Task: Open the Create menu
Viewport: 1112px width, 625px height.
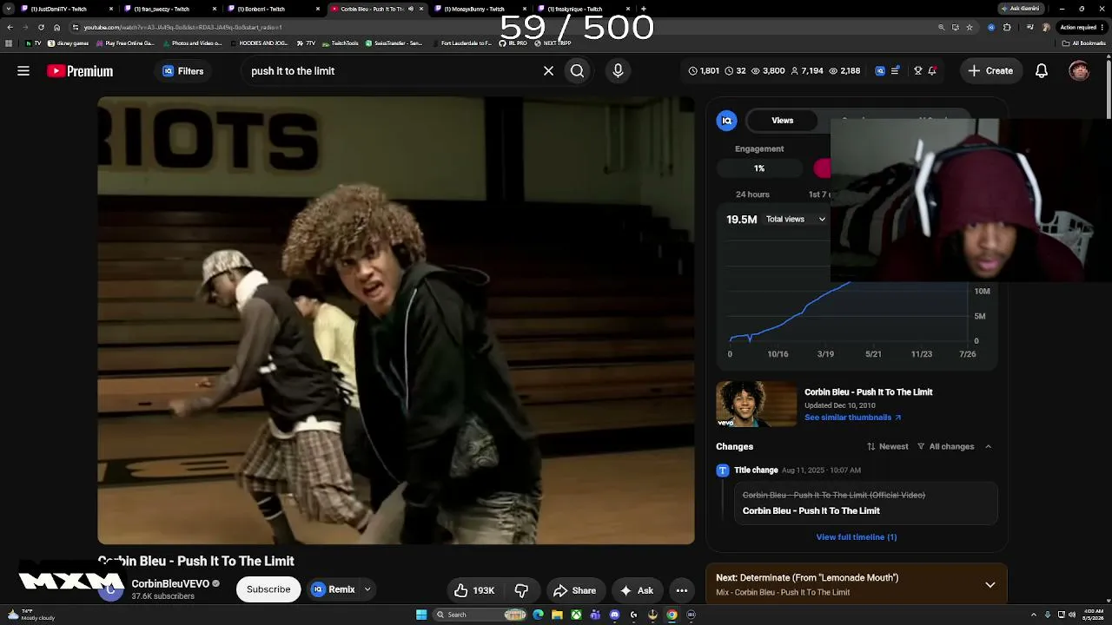Action: 990,71
